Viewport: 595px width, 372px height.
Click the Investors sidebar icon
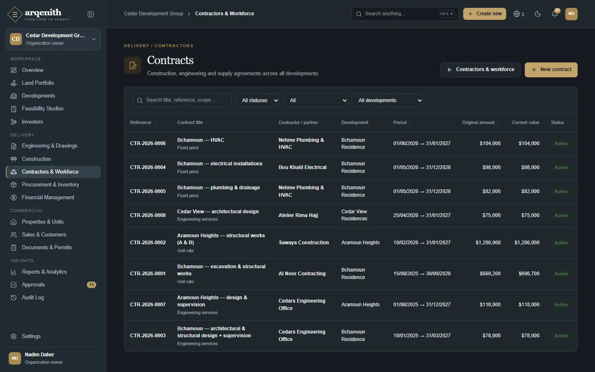tap(14, 122)
